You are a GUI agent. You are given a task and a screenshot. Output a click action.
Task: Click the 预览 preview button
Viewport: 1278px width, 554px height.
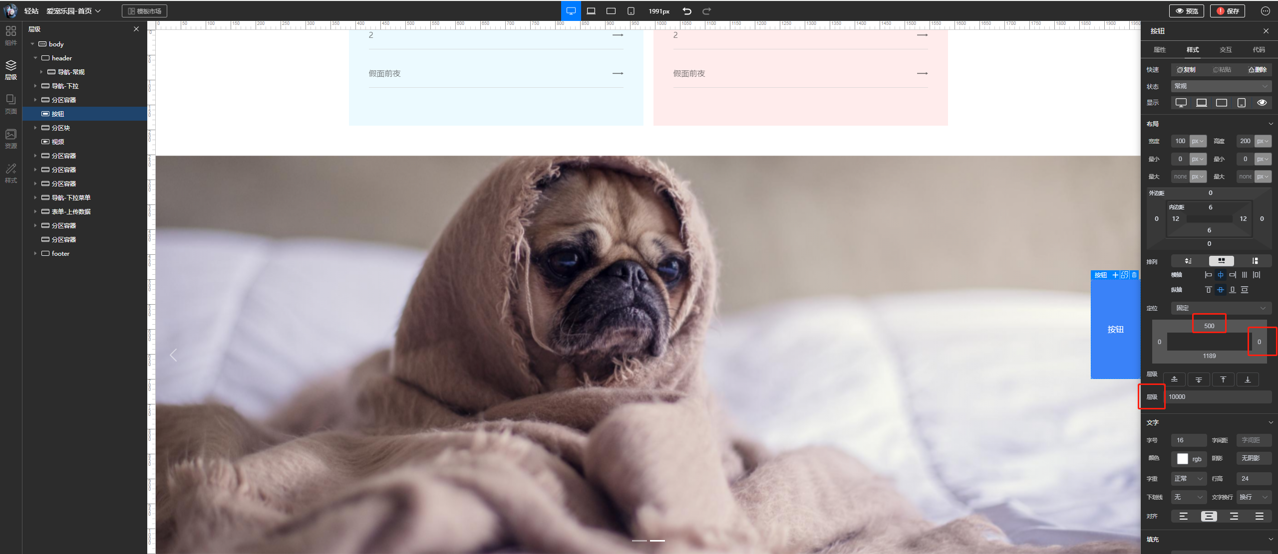pyautogui.click(x=1187, y=11)
